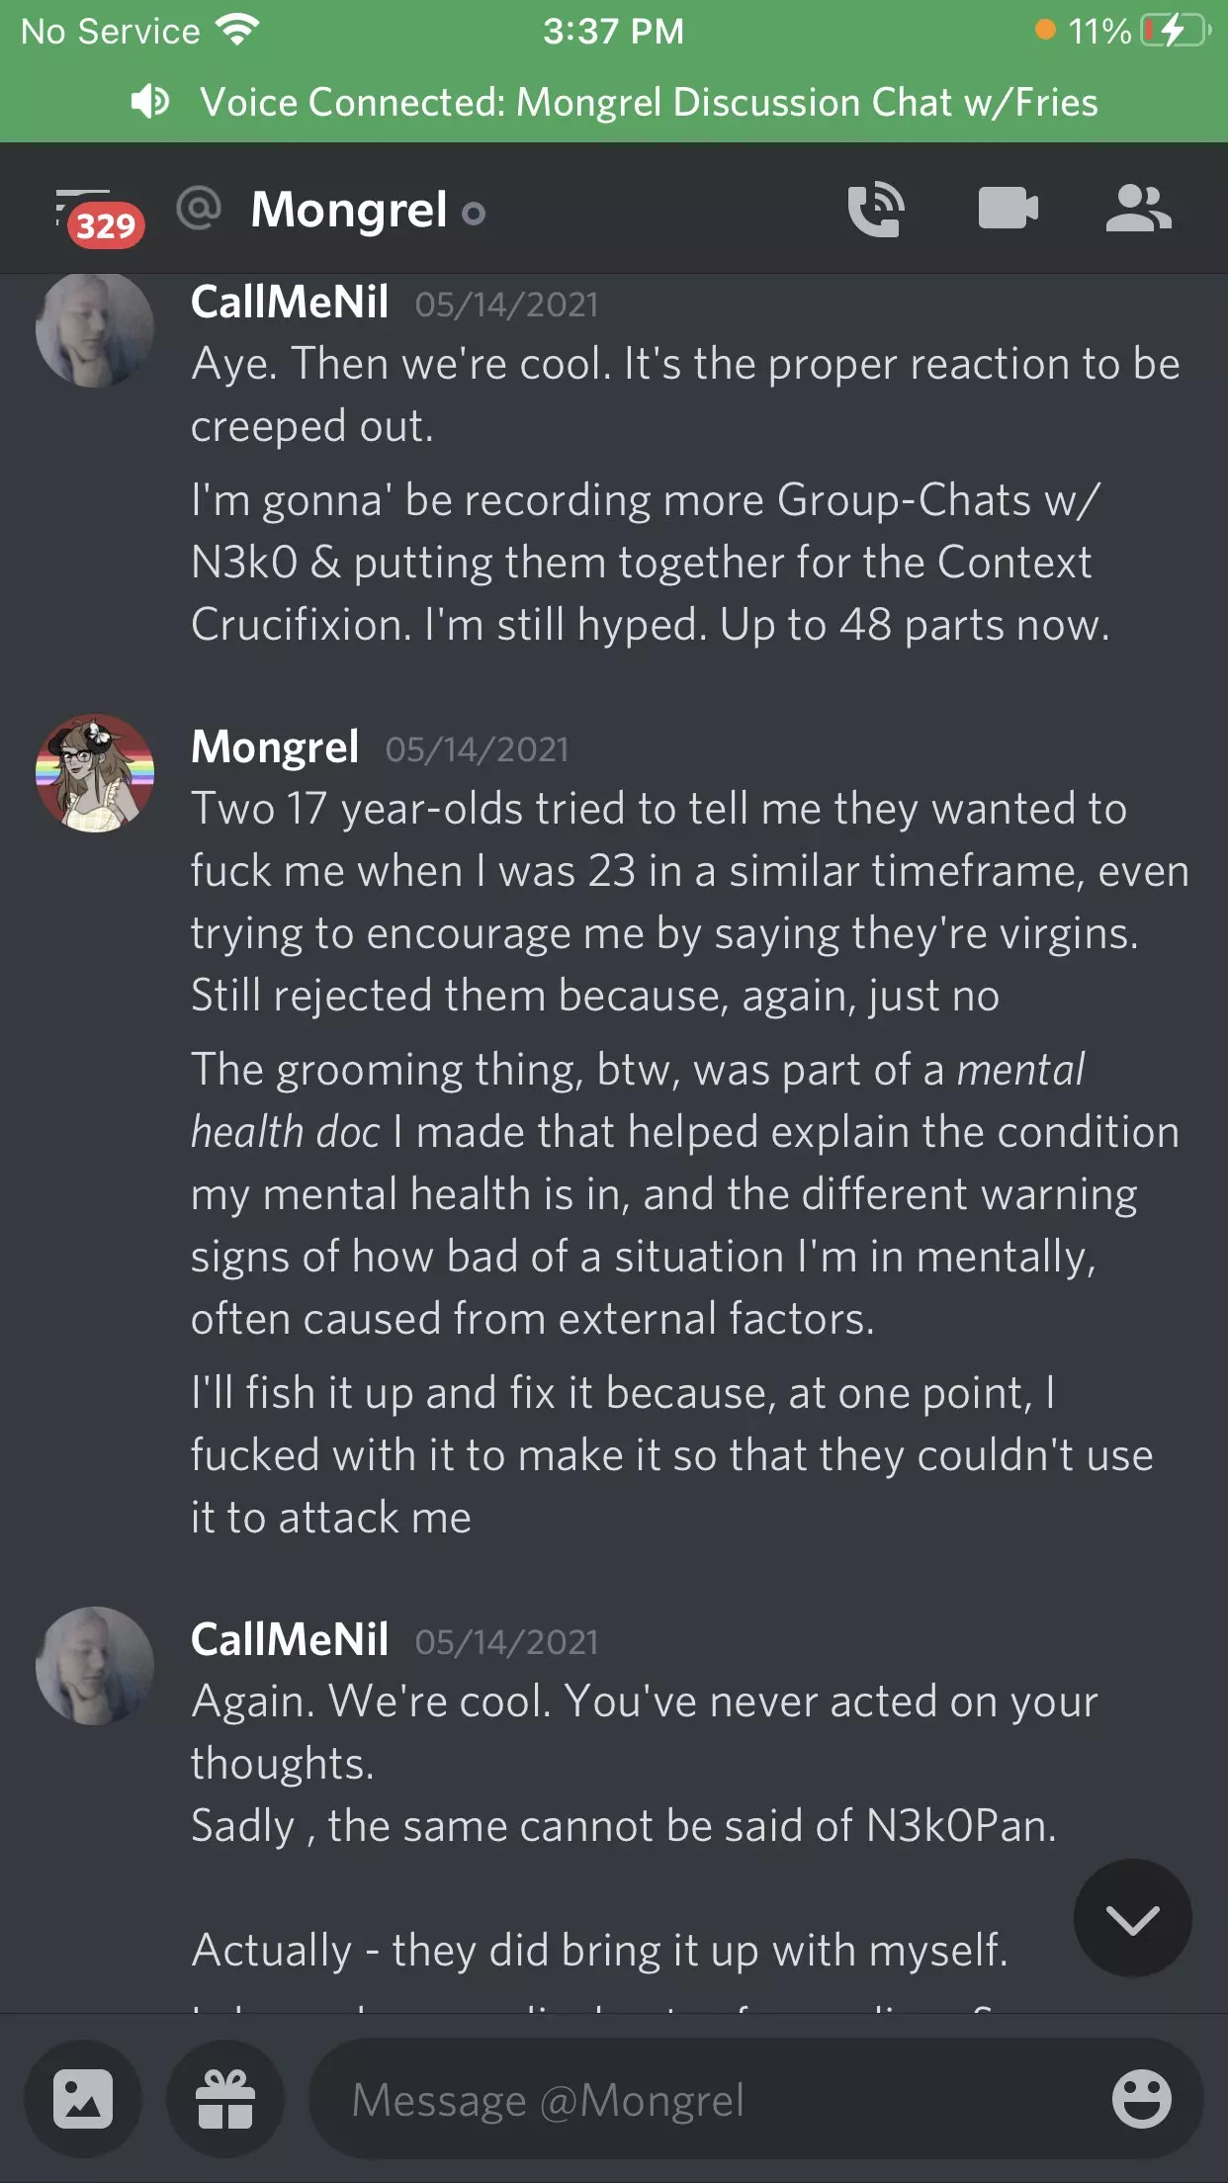Screen dimensions: 1228x2183
Task: Tap the image attachment button
Action: (x=83, y=2099)
